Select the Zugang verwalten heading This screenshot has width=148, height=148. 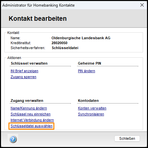27,101
